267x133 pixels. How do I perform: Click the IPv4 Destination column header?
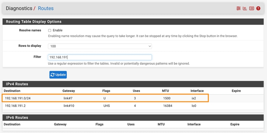[12, 91]
